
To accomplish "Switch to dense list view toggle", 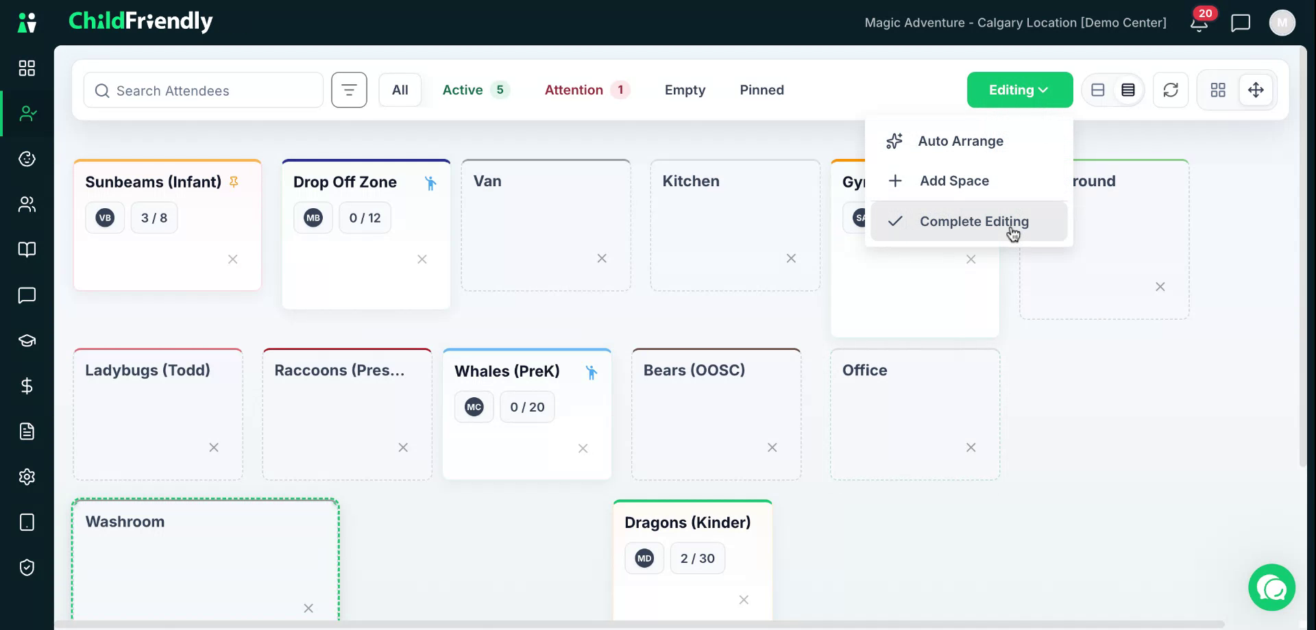I will pos(1128,90).
